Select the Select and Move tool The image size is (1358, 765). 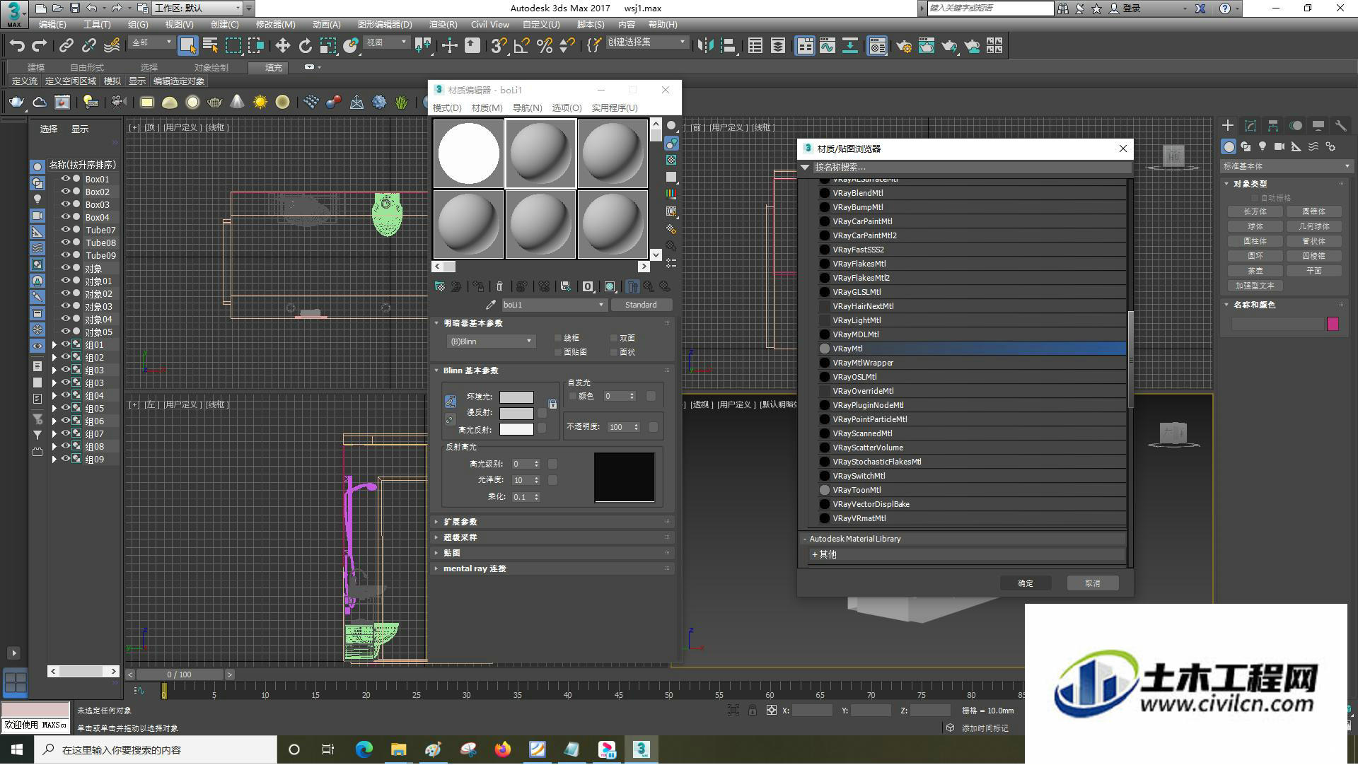point(282,46)
